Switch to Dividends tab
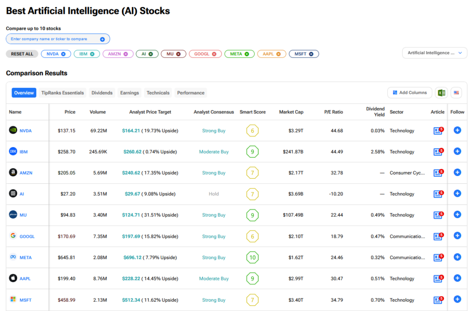 (102, 93)
